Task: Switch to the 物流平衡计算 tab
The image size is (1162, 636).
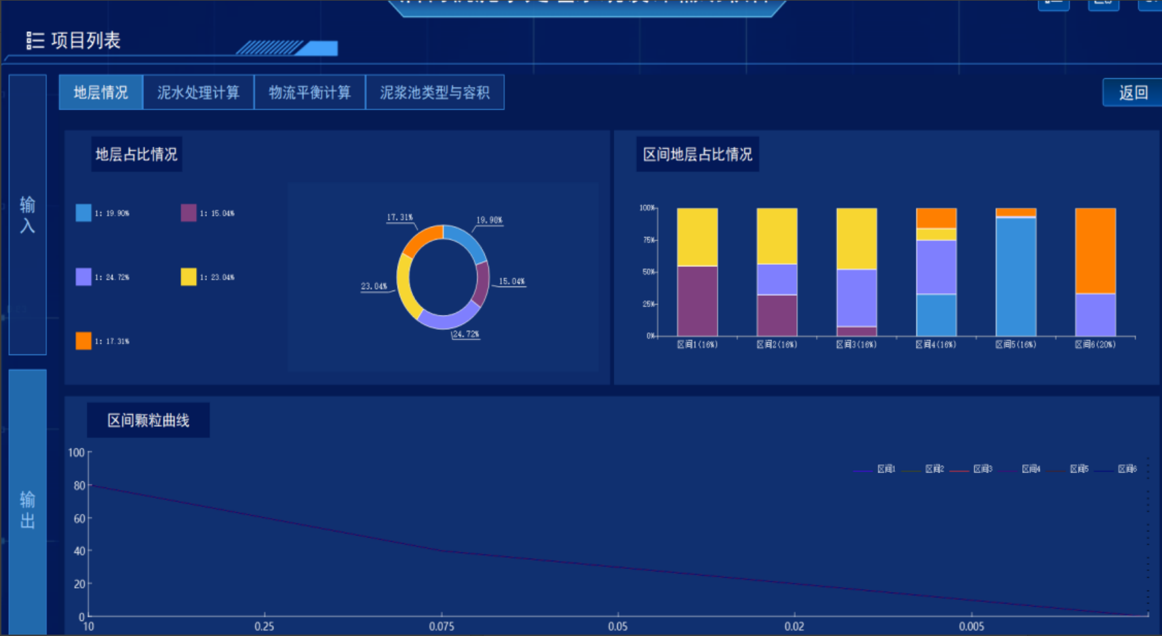Action: 309,92
